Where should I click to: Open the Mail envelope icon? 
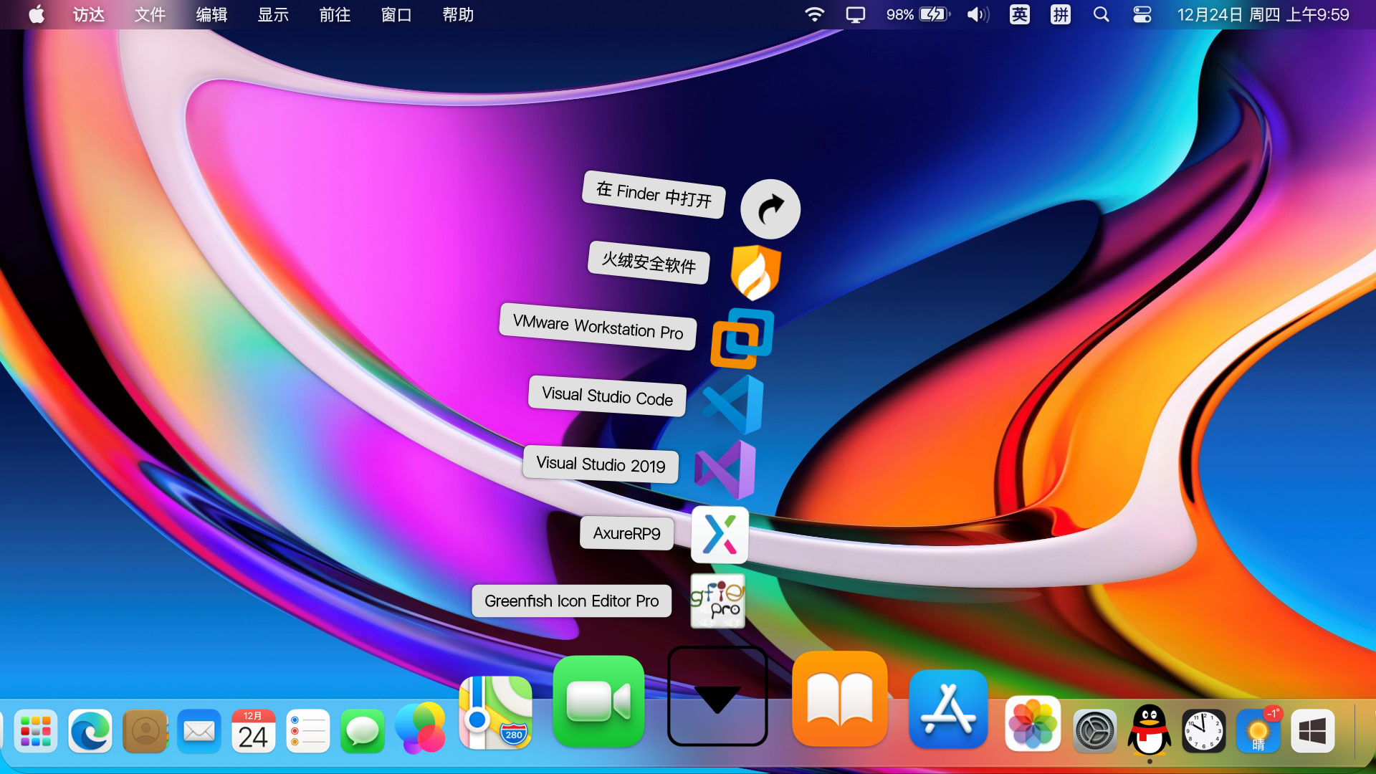(x=199, y=731)
